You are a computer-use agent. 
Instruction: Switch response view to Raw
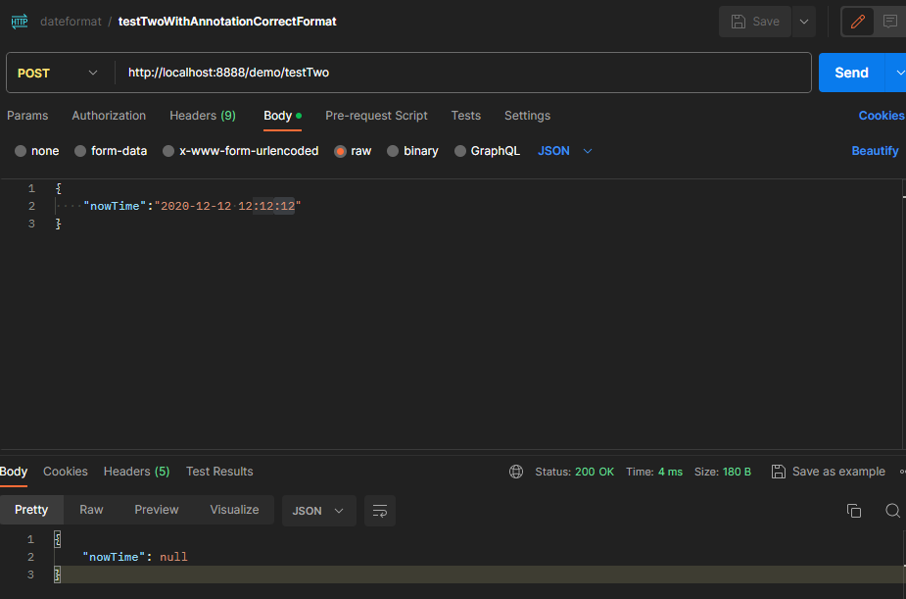[x=91, y=510]
